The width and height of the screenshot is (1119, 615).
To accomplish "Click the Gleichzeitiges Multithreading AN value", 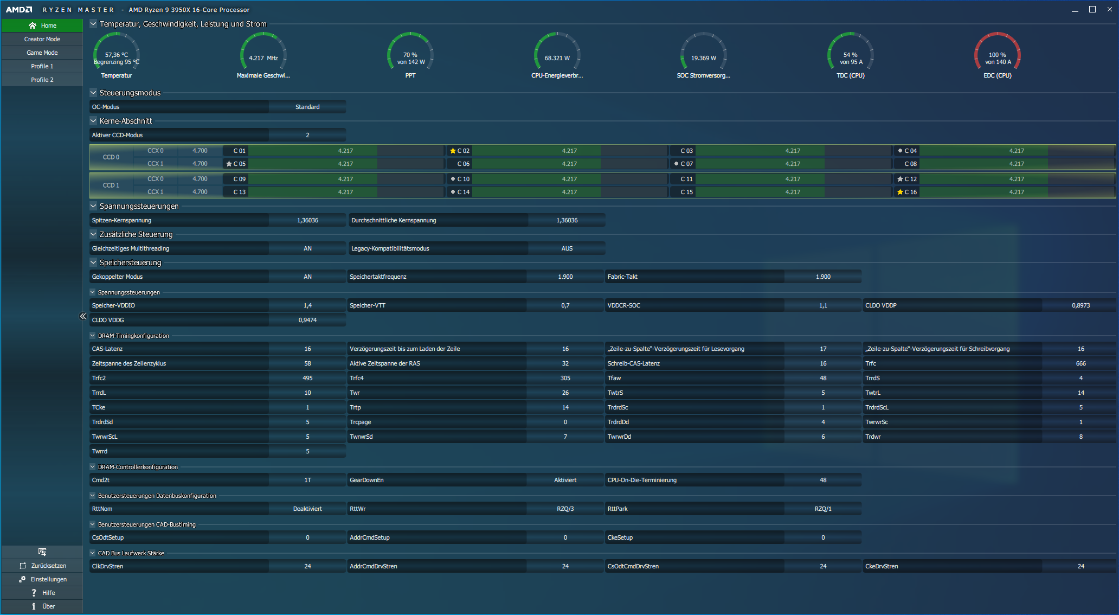I will pyautogui.click(x=307, y=248).
